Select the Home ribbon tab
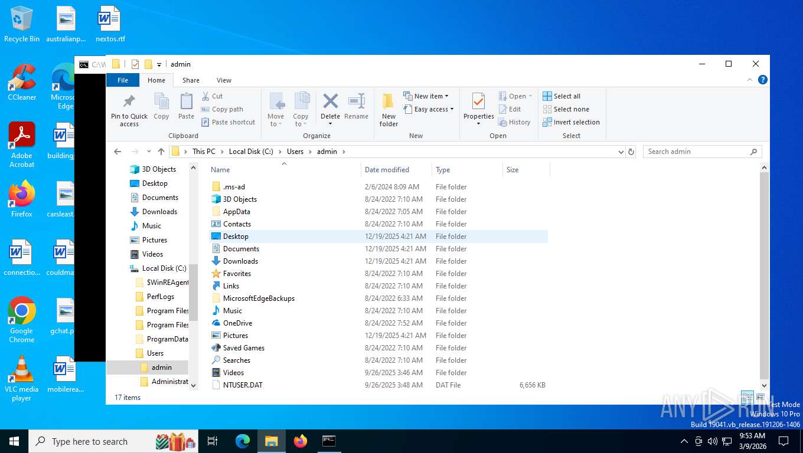Screen dimensions: 803x453 click(x=156, y=80)
